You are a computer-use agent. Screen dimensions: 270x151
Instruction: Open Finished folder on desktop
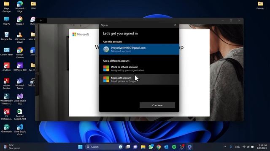(x=260, y=5)
